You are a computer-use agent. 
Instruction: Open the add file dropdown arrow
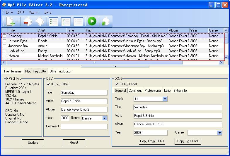pyautogui.click(x=18, y=21)
